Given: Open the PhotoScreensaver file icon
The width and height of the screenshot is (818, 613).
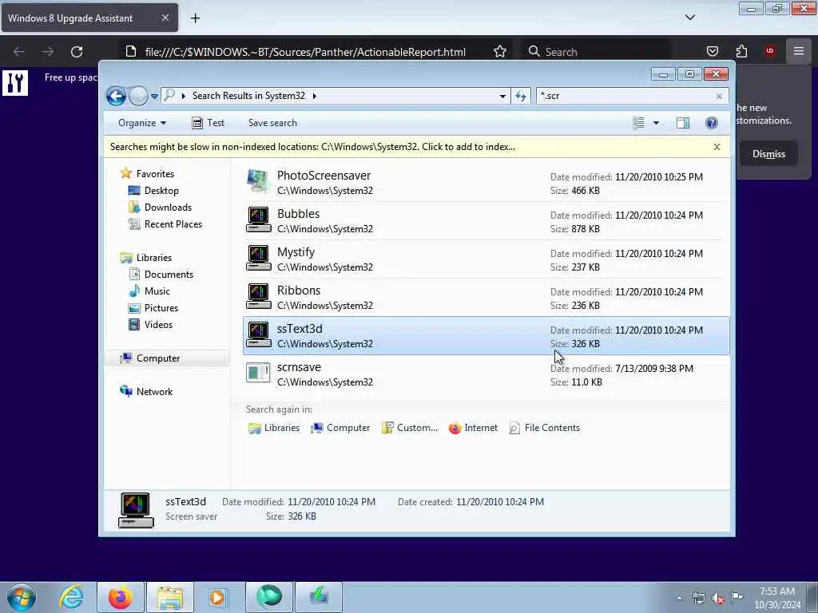Looking at the screenshot, I should pos(258,182).
